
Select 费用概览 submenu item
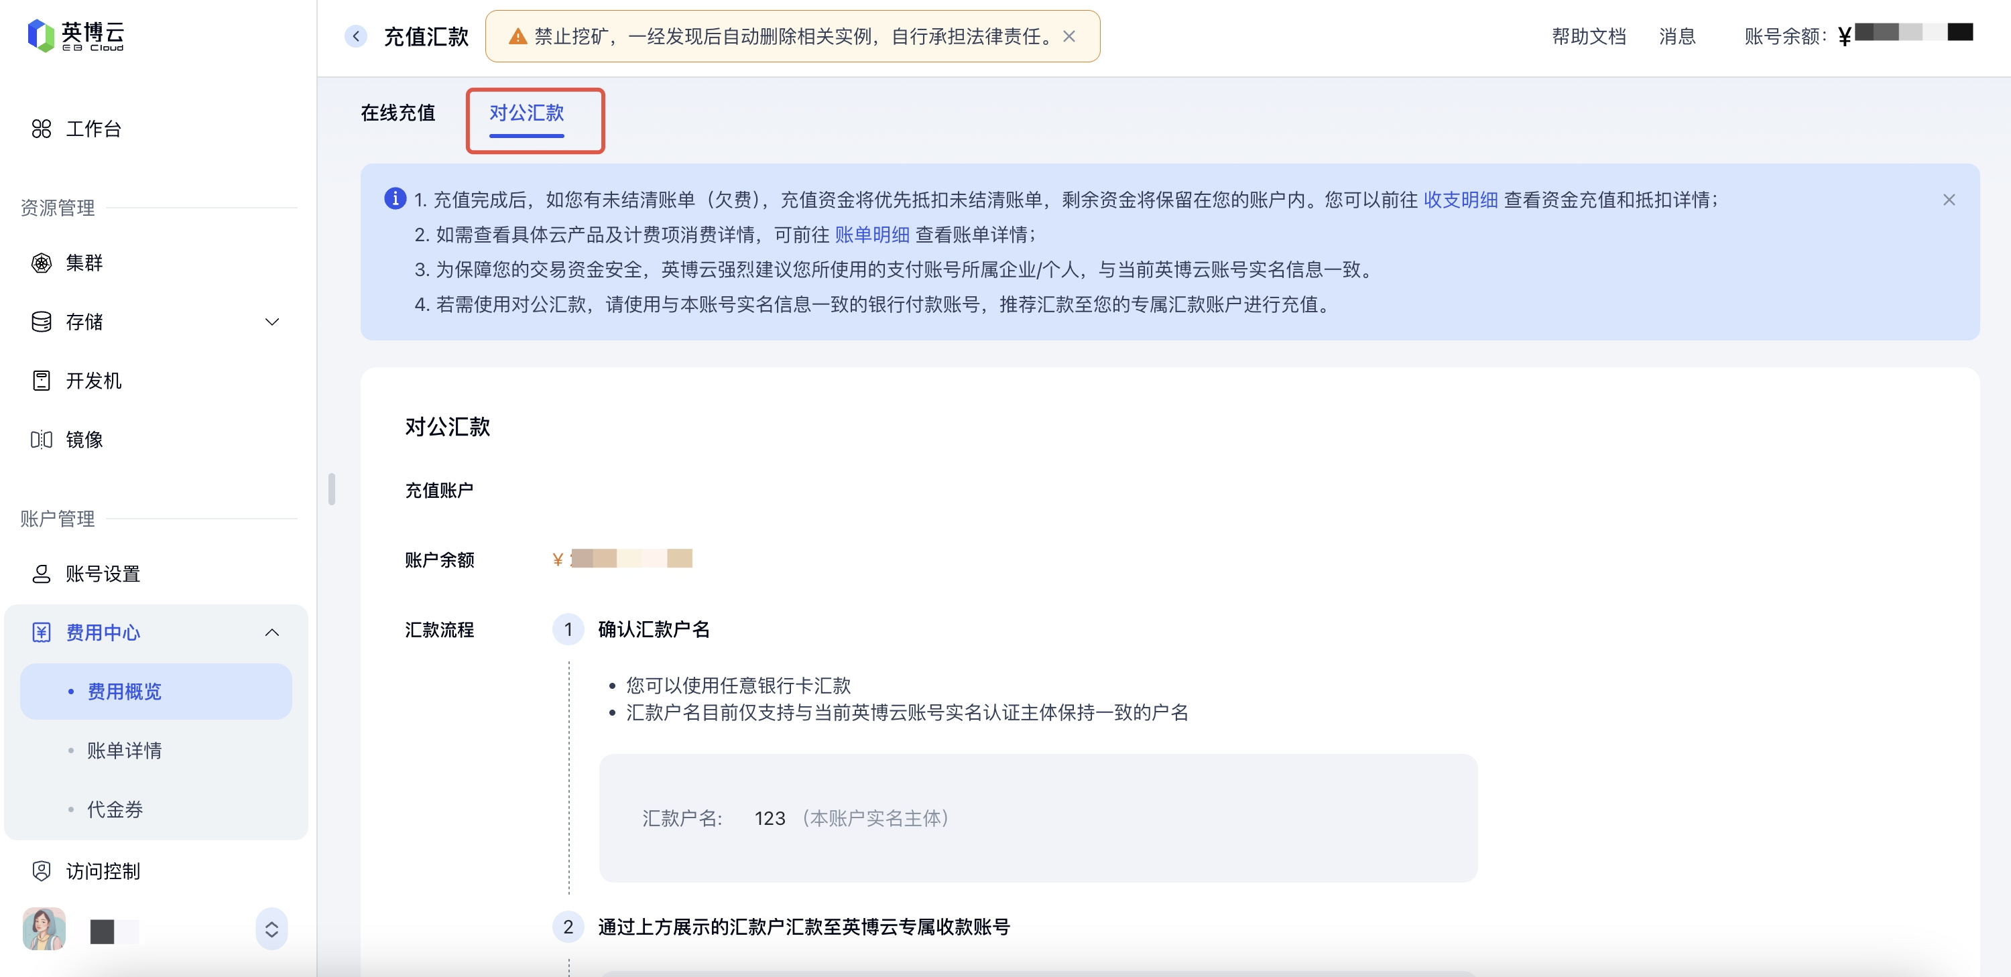pyautogui.click(x=156, y=692)
